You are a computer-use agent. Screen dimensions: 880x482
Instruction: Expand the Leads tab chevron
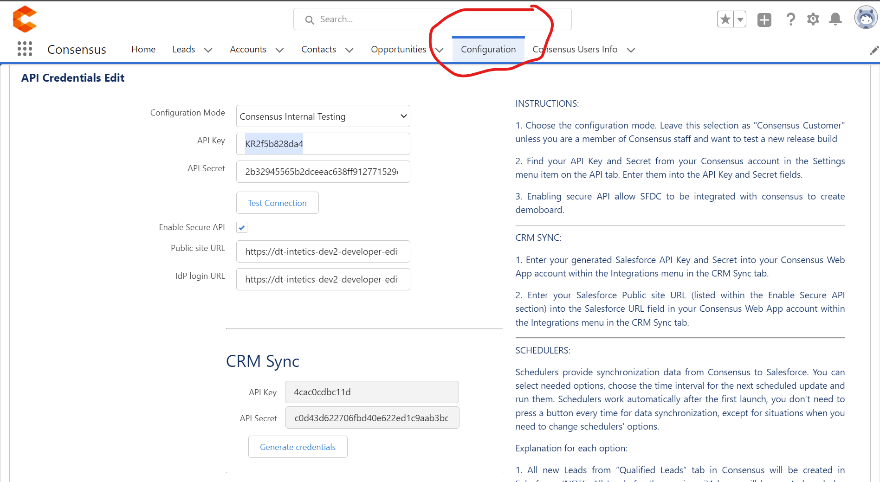(208, 50)
